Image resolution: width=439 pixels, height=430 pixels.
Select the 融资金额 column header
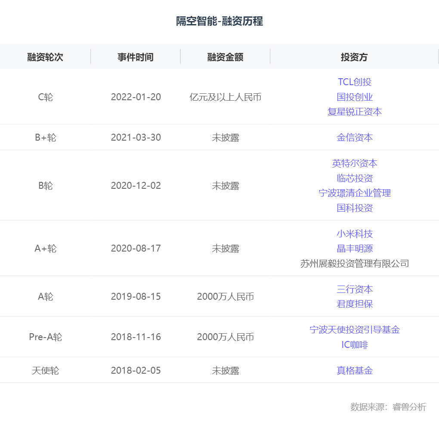click(225, 57)
